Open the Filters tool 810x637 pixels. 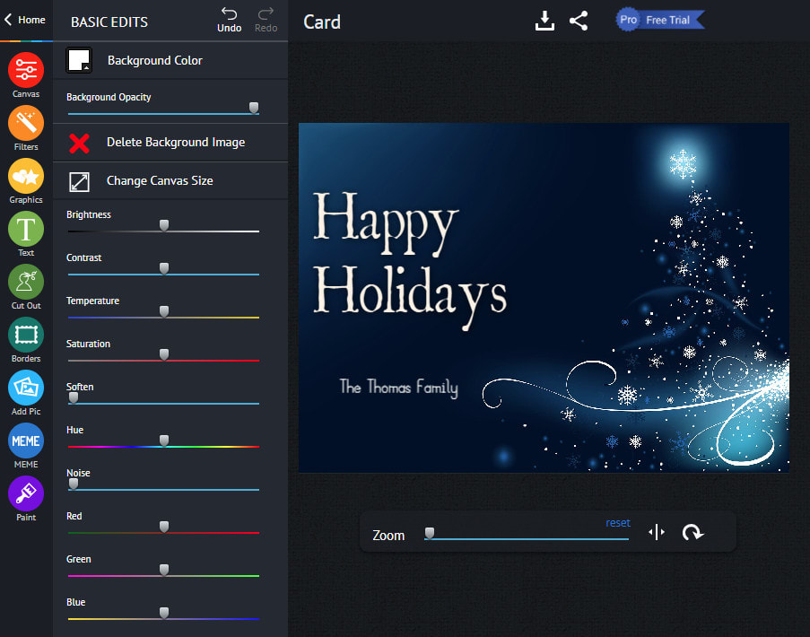[x=26, y=128]
